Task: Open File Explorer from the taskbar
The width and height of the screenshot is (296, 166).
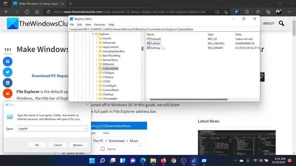Action: [x=153, y=160]
